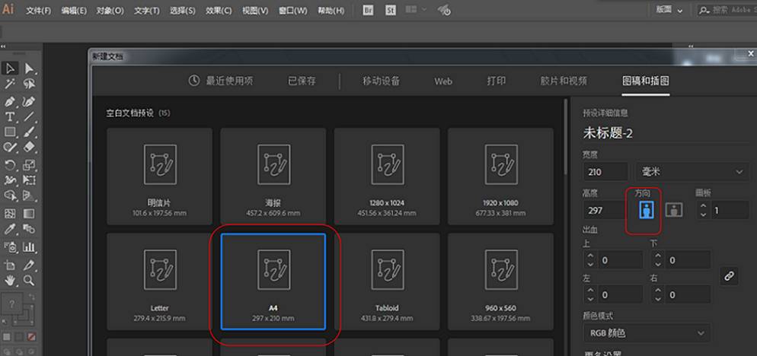757x356 pixels.
Task: Set the None paint mode in toolbox
Action: [32, 337]
